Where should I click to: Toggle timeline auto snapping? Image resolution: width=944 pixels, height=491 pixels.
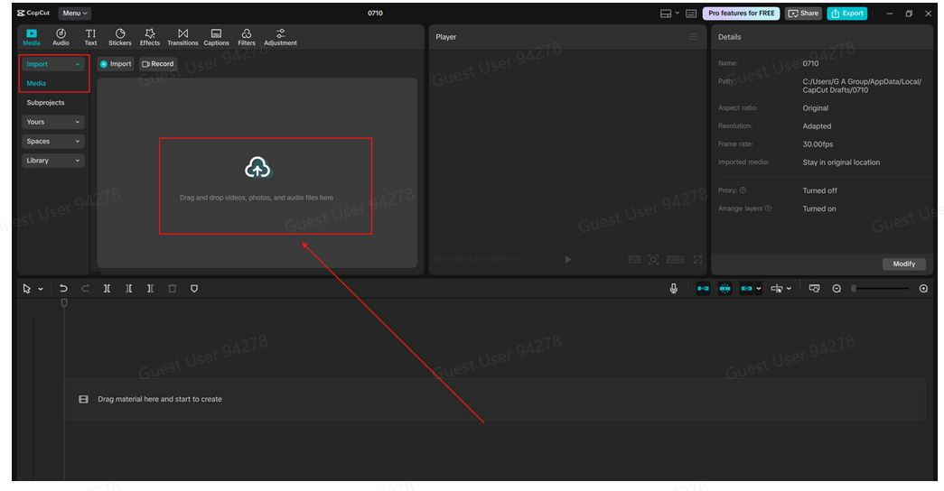click(x=724, y=289)
